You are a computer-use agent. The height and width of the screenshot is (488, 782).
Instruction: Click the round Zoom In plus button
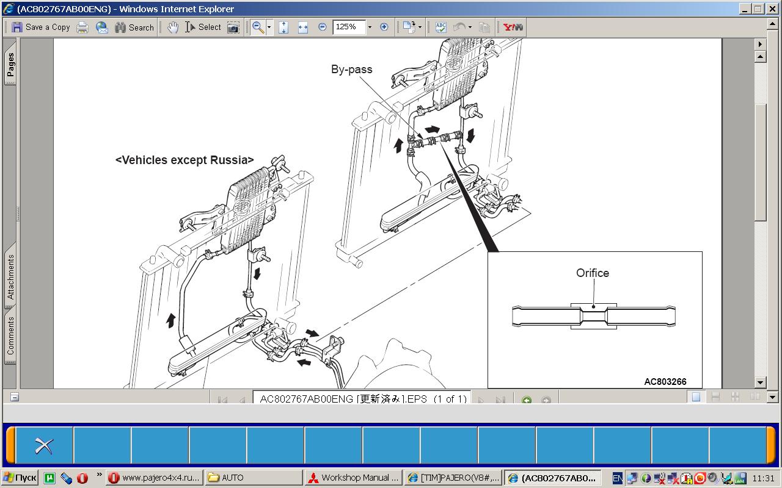384,27
